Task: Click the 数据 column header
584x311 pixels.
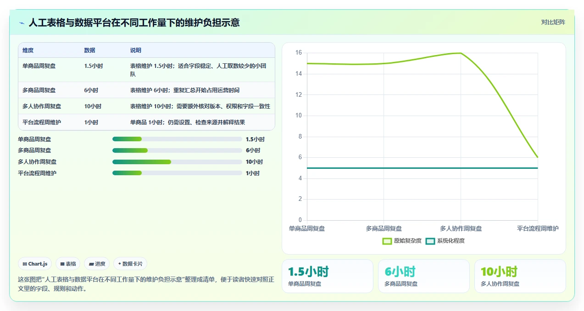Action: (x=89, y=50)
